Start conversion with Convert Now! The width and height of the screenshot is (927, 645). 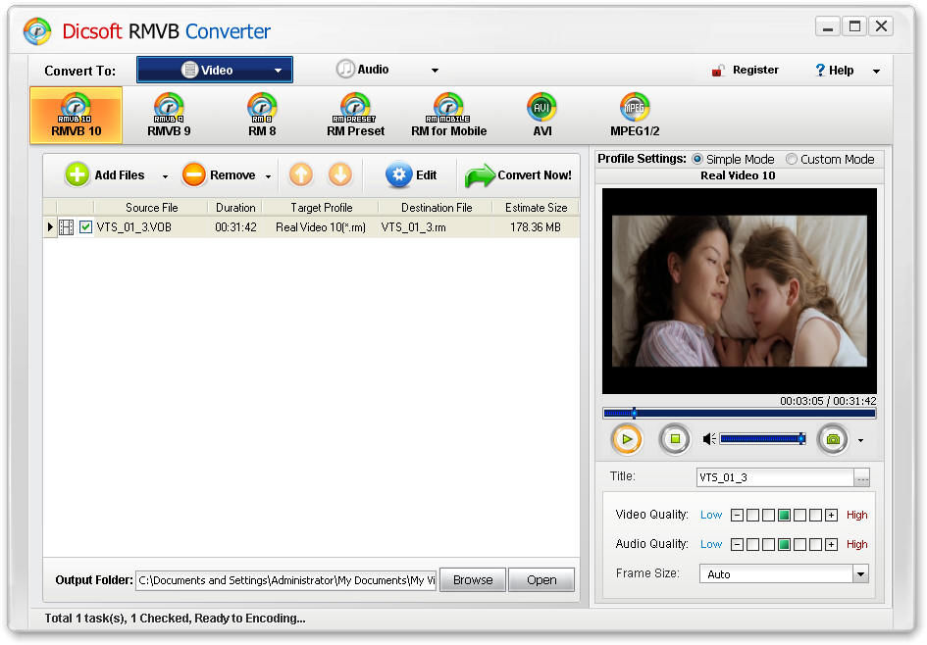click(x=519, y=175)
